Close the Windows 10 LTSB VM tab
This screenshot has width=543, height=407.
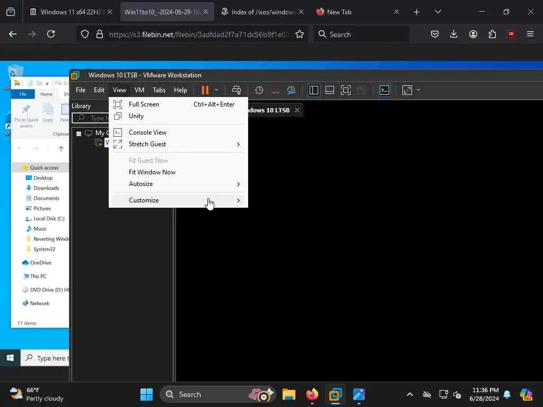tap(297, 110)
